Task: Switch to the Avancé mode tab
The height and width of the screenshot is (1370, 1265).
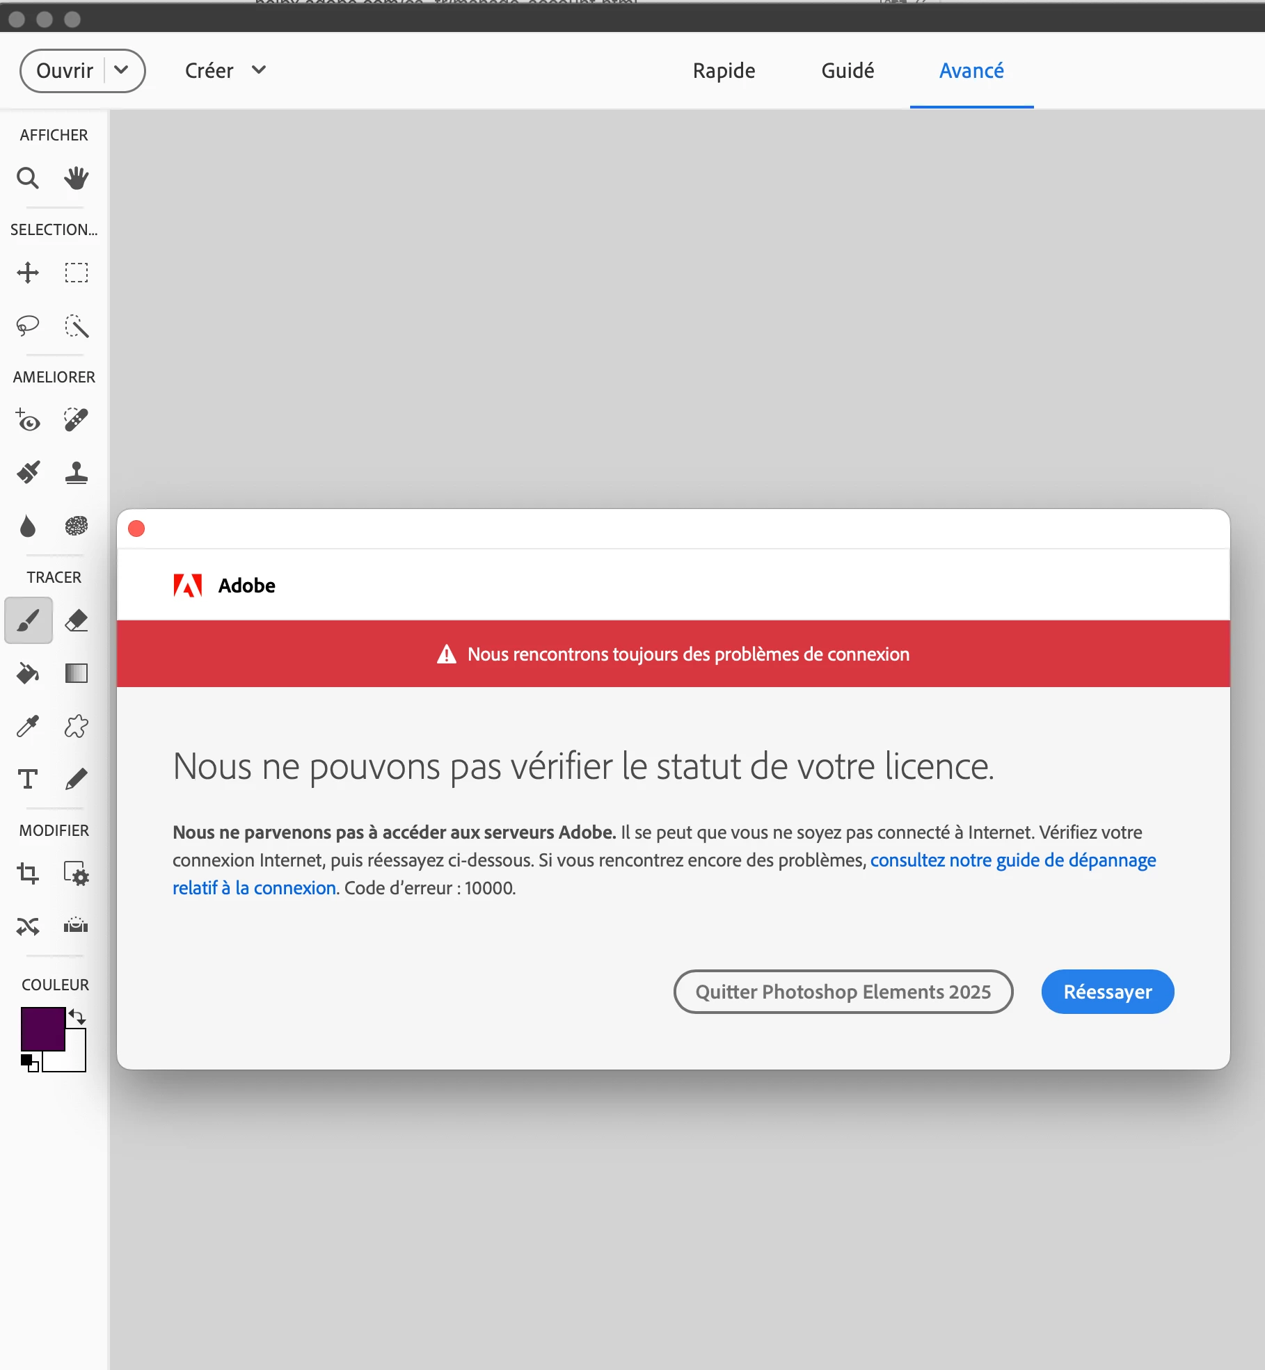Action: 971,70
